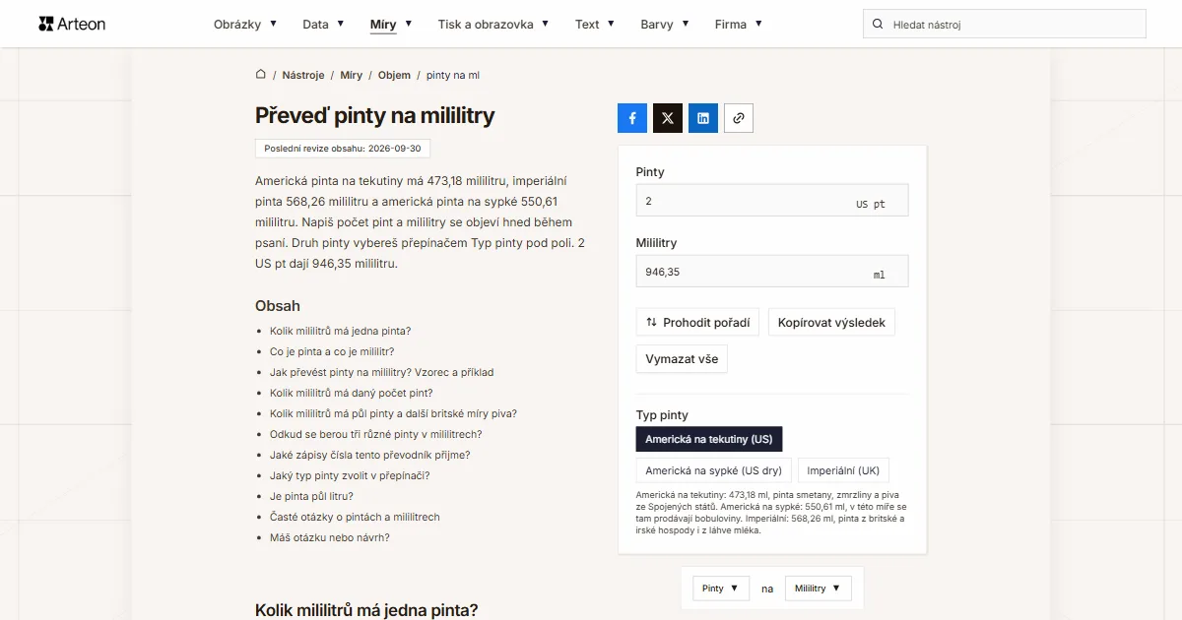
Task: Open the Pinty source unit dropdown
Action: pos(721,589)
